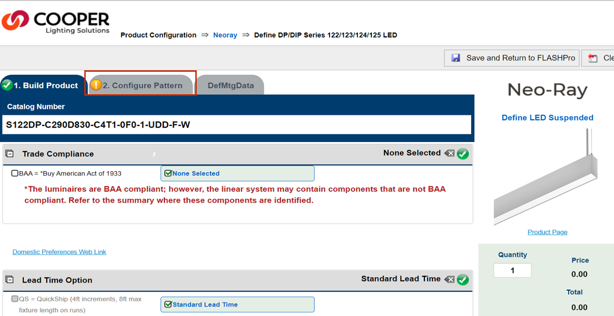Click the Price value 0.00

[580, 274]
